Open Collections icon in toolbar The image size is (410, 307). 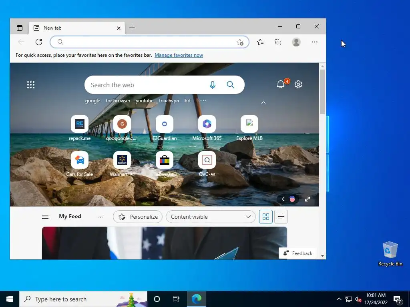point(278,42)
